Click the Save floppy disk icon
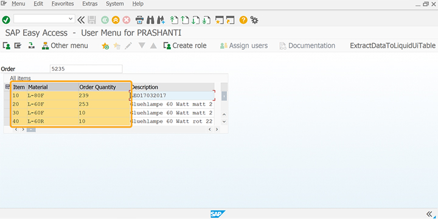Screen dimensions: 438x219 pyautogui.click(x=92, y=20)
